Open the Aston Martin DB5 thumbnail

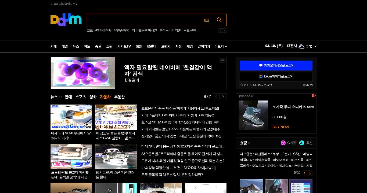116,156
